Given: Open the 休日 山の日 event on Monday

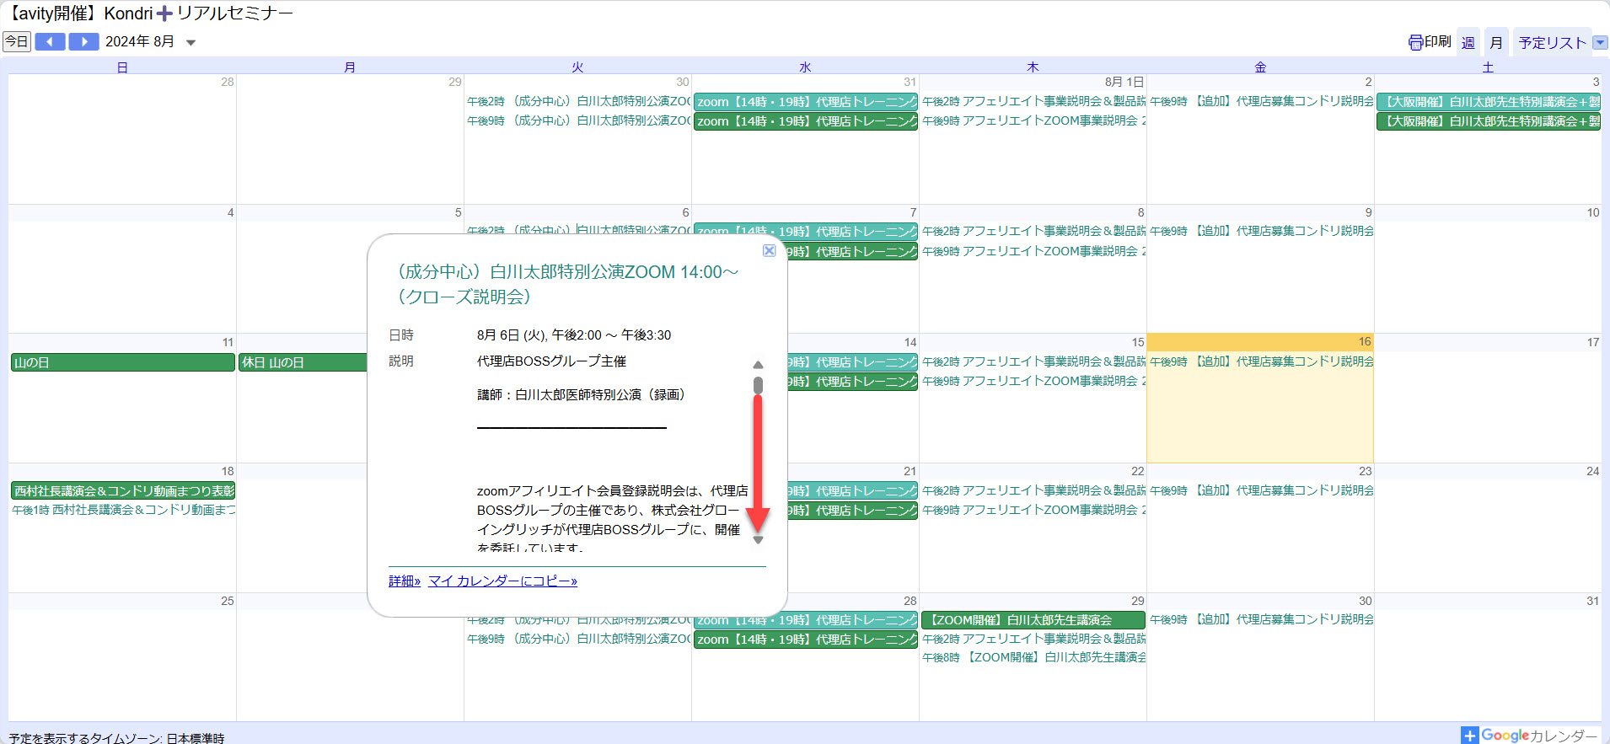Looking at the screenshot, I should 303,362.
